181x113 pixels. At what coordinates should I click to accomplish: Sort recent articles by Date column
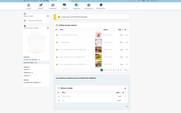tap(120, 30)
